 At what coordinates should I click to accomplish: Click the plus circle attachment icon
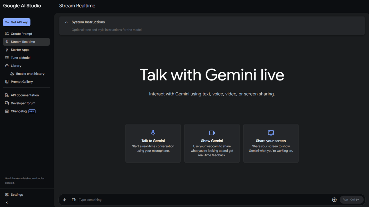334,200
